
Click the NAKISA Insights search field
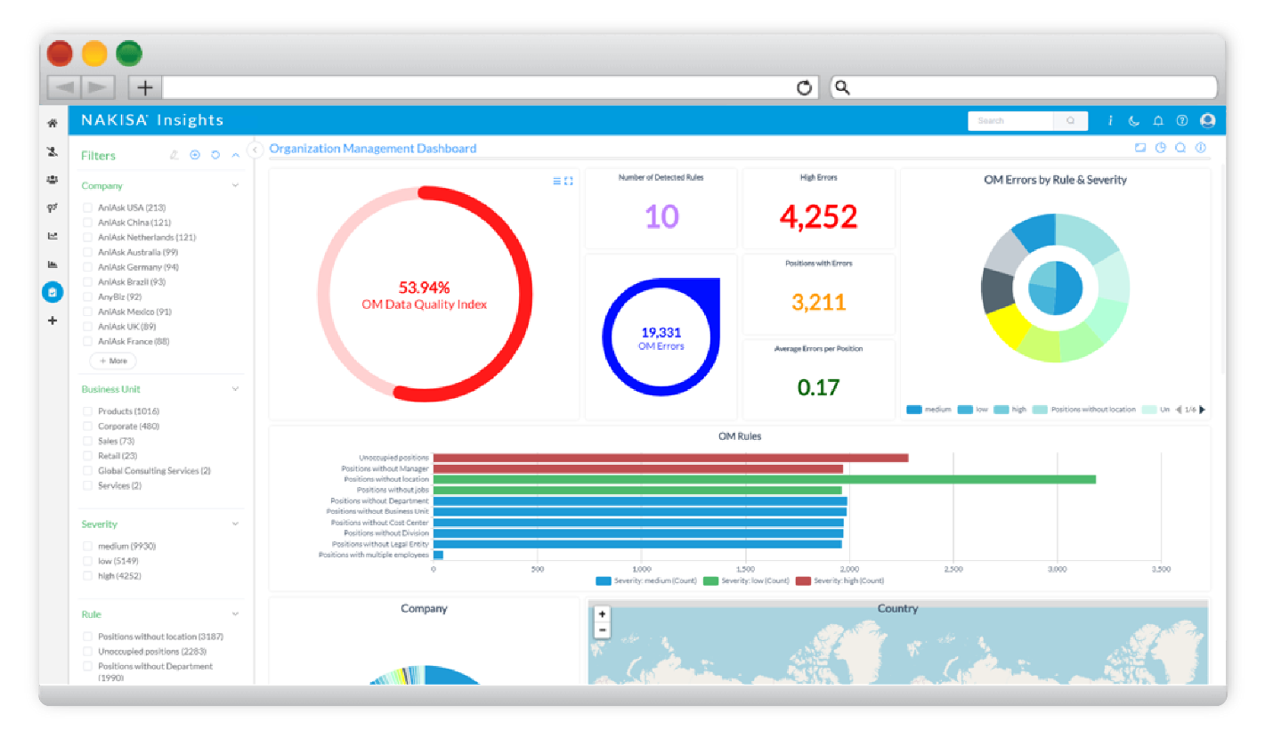tap(1010, 121)
